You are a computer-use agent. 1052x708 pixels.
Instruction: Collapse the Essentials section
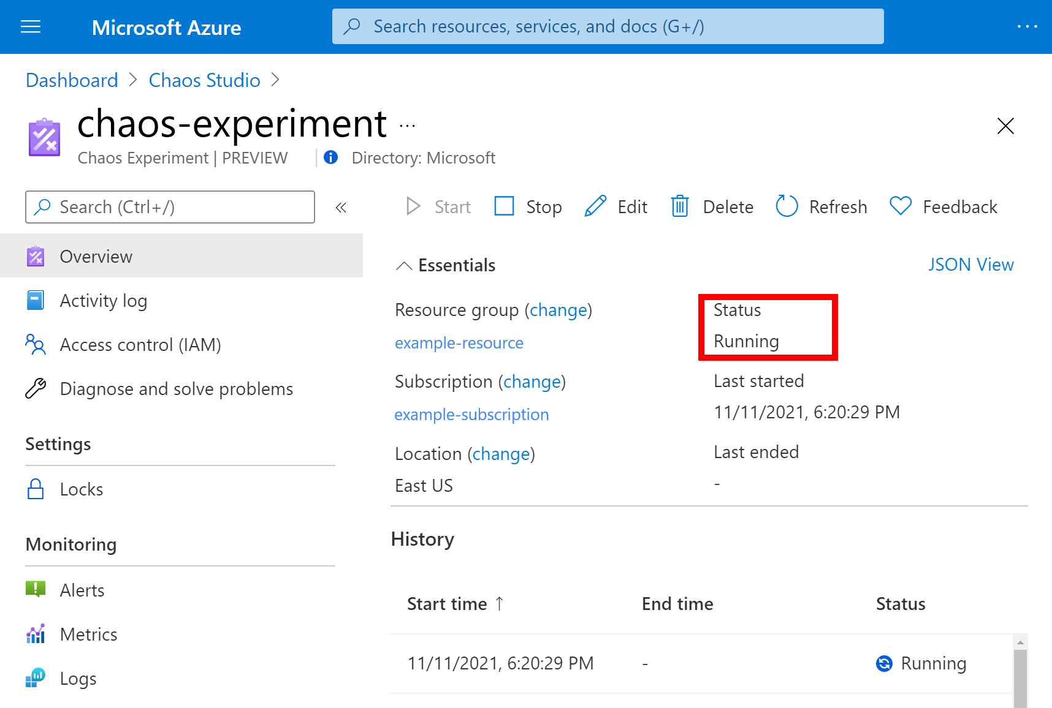pos(404,265)
